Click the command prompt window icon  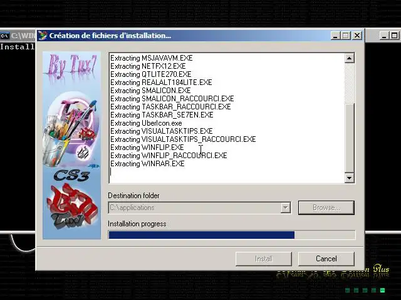point(4,36)
